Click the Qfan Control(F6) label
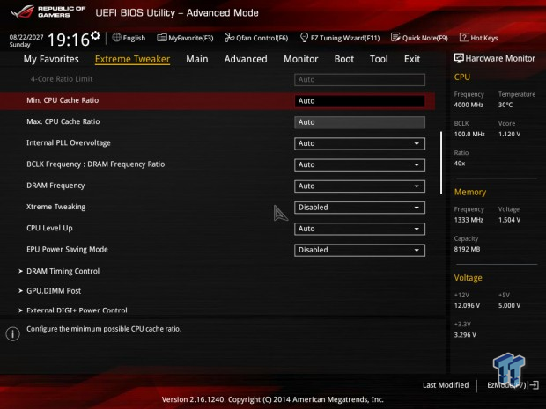Screen dimensions: 546x409 262,38
